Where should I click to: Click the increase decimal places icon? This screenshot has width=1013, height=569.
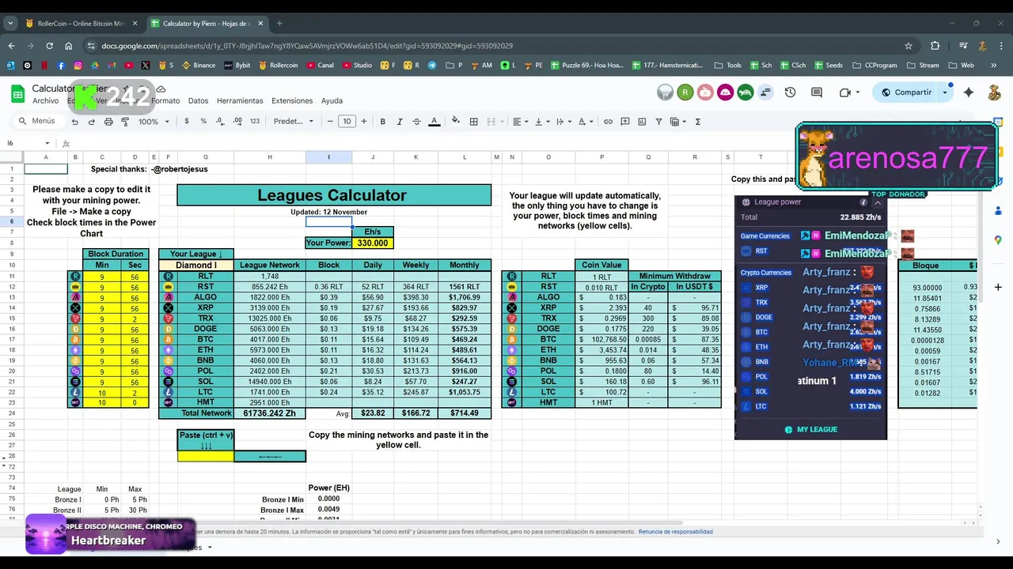click(238, 122)
